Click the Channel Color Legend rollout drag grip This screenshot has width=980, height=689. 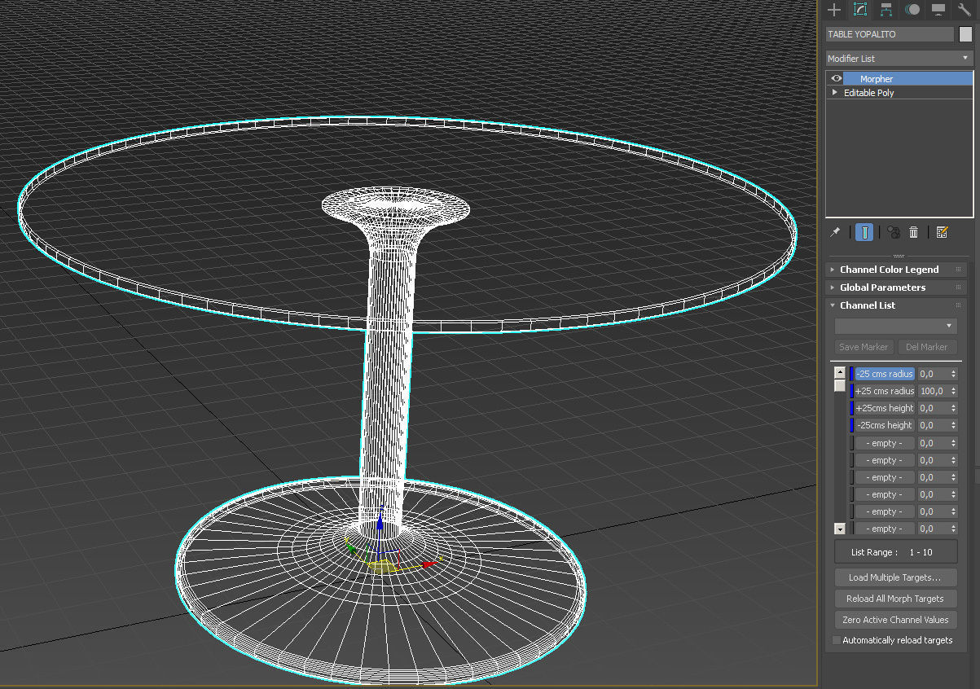click(958, 270)
